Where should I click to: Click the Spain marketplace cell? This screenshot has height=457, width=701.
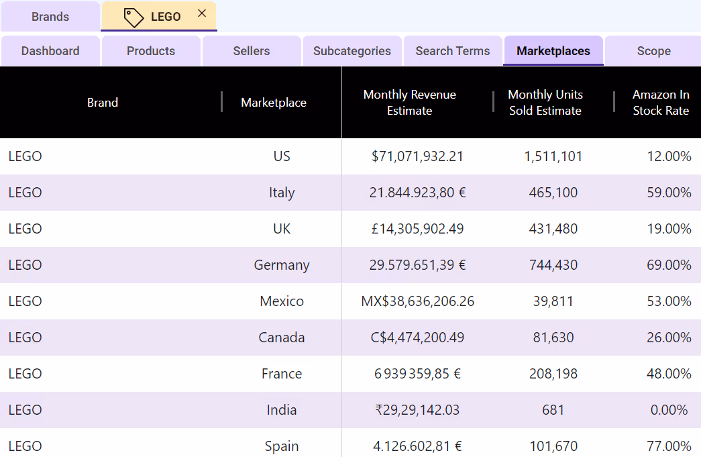click(282, 446)
